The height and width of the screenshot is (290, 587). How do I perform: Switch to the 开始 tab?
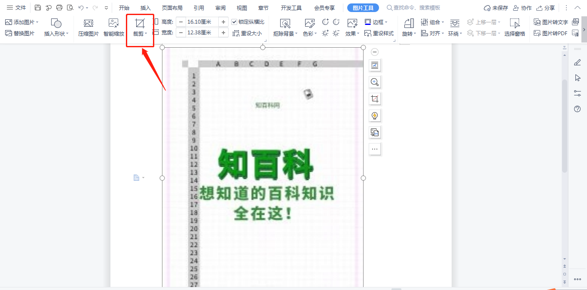tap(124, 8)
